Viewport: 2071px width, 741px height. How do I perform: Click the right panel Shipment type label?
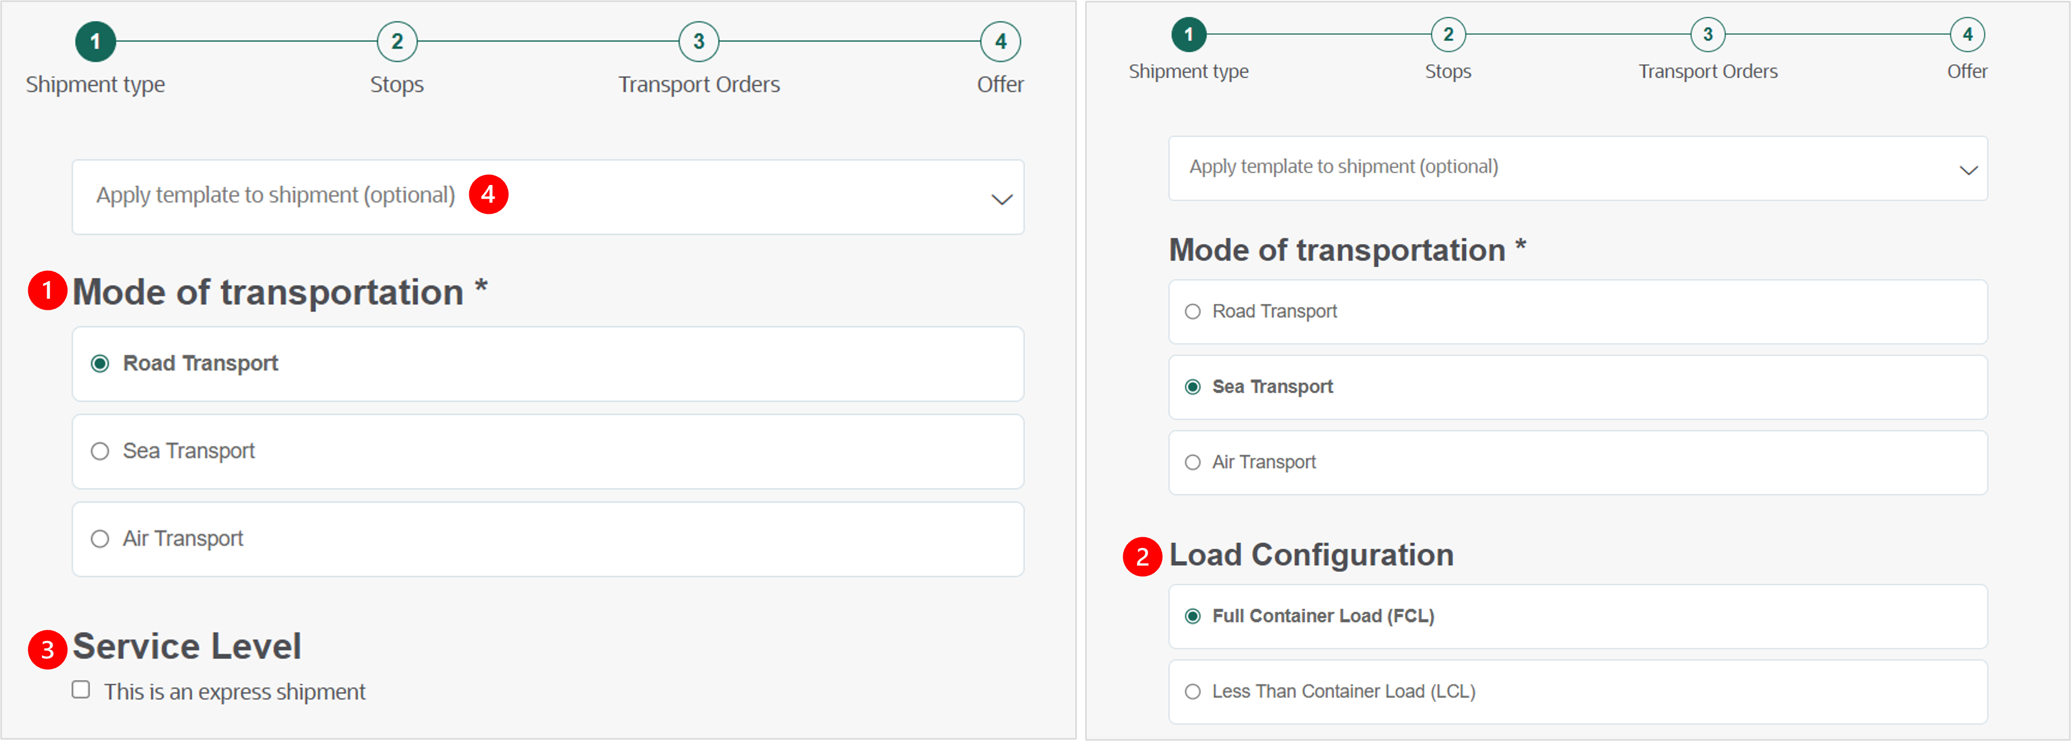pos(1188,72)
